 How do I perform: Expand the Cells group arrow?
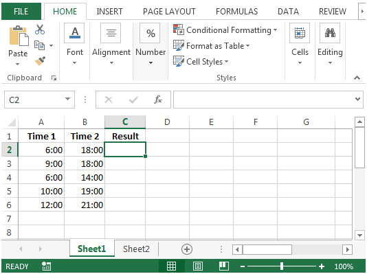(300, 62)
